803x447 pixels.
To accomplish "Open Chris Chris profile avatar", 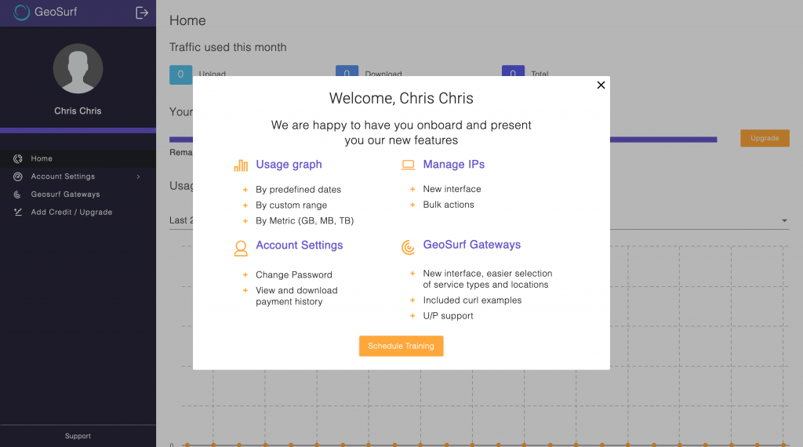I will coord(78,68).
